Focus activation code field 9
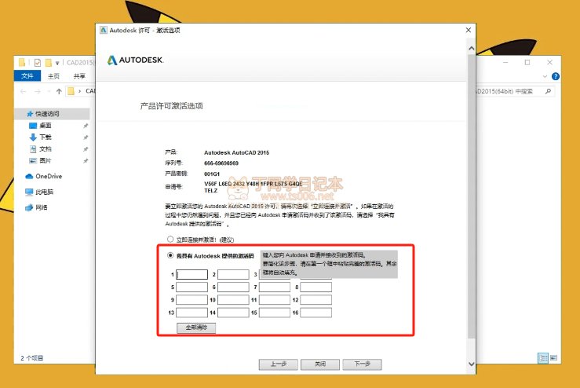This screenshot has width=580, height=388. coord(192,299)
